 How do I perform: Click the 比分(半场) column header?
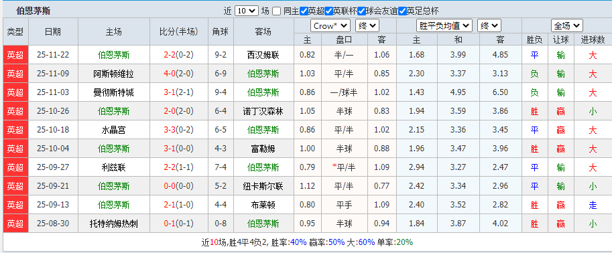(x=179, y=31)
